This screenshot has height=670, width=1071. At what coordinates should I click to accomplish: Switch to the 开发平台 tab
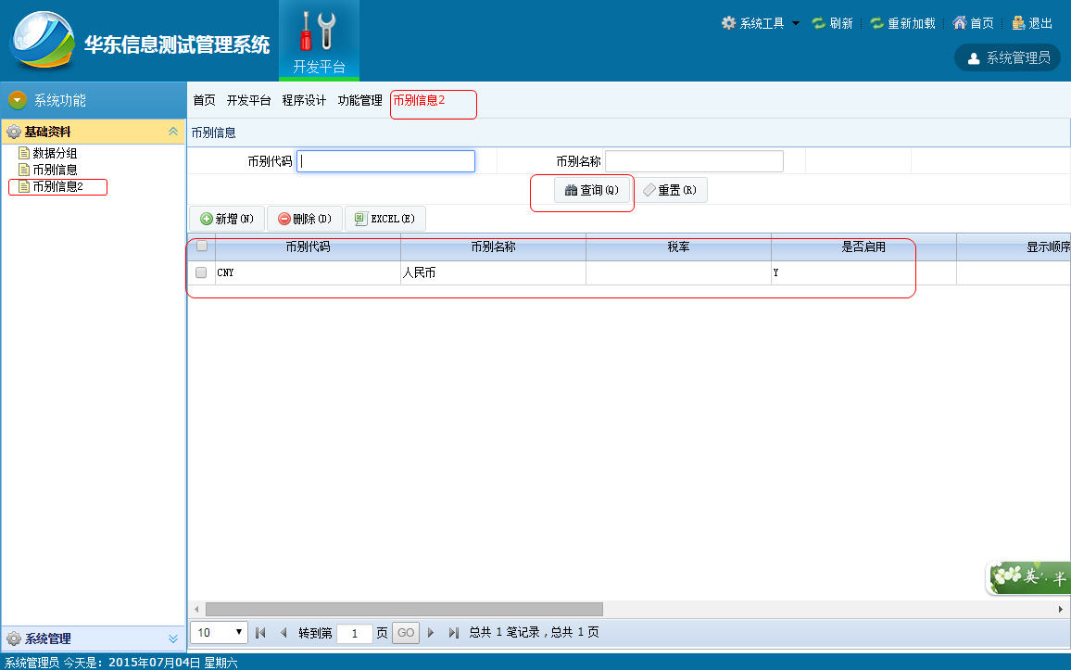248,100
